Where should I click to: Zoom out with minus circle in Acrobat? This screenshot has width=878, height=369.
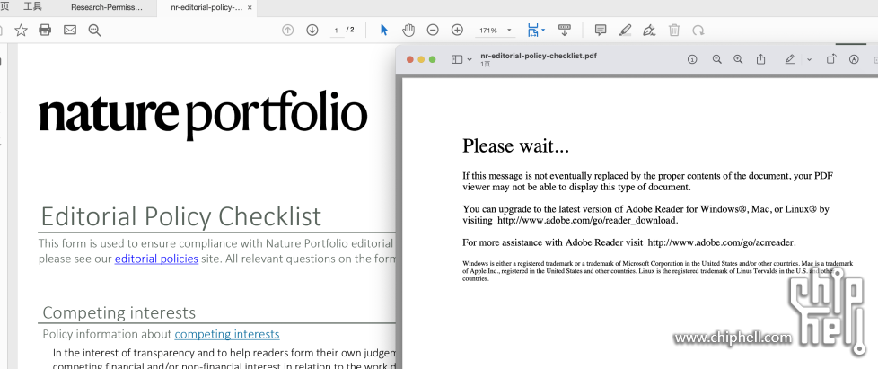(433, 31)
